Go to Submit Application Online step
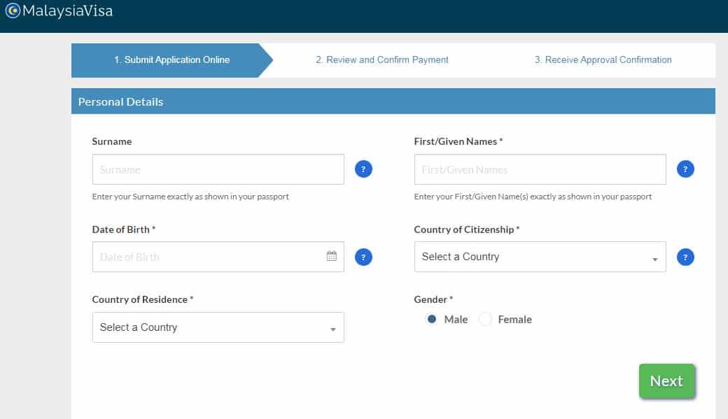The image size is (728, 419). click(171, 60)
